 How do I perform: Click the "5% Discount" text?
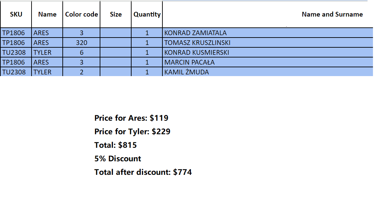118,159
